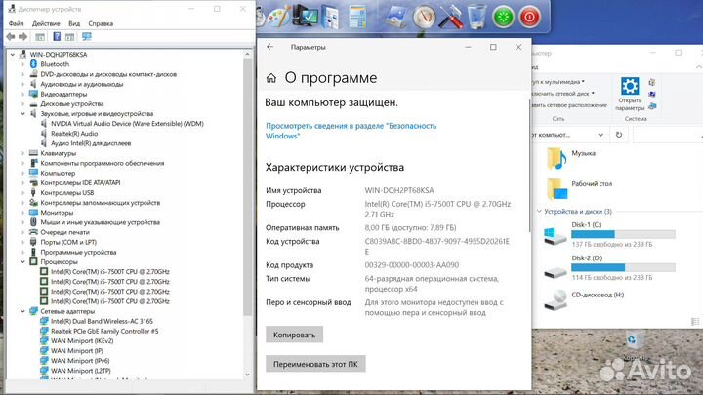This screenshot has width=703, height=395.
Task: Open the Справка menu
Action: click(101, 23)
